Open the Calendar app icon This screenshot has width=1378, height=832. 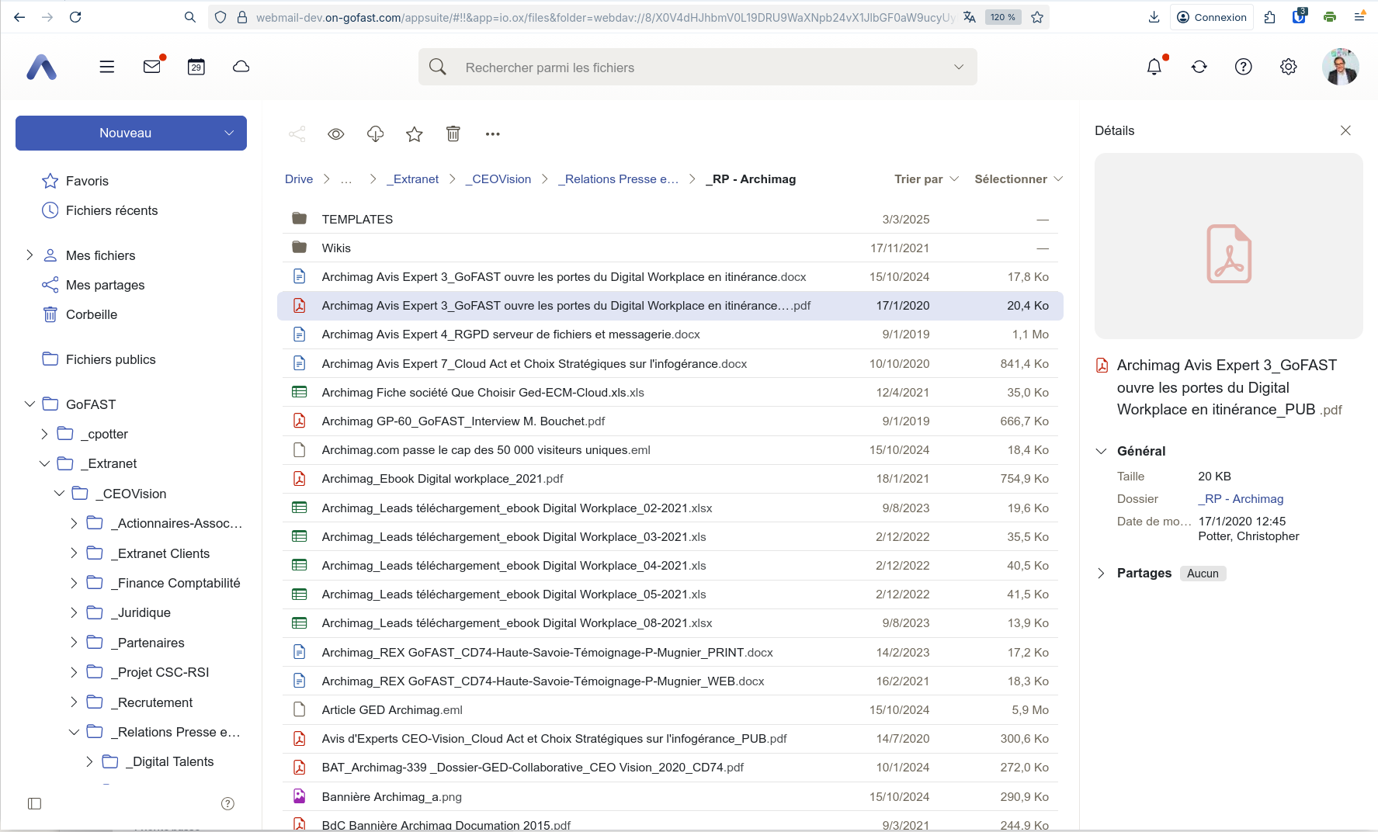coord(196,67)
